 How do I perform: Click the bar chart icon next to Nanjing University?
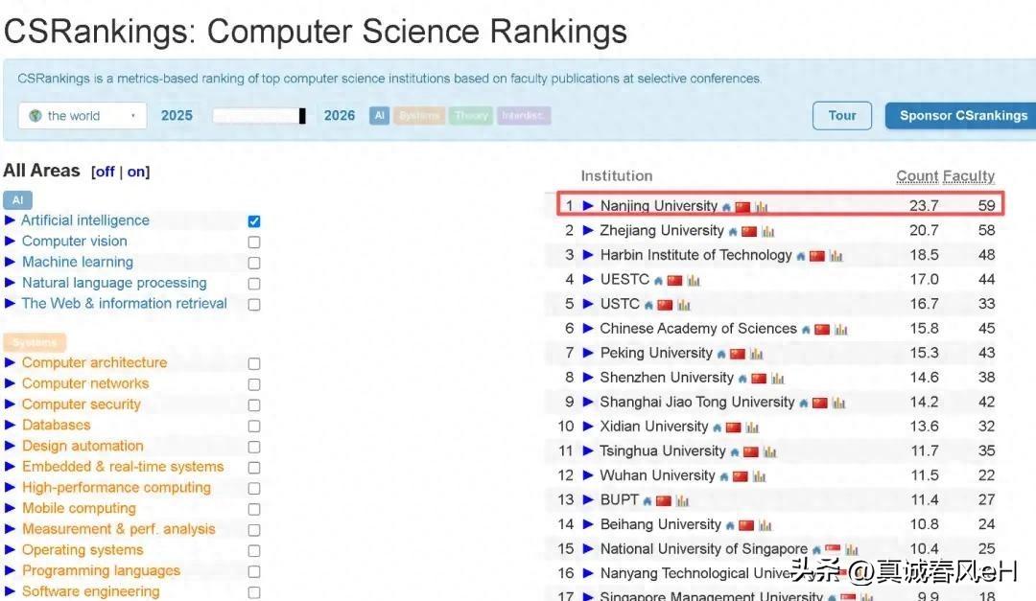(761, 207)
